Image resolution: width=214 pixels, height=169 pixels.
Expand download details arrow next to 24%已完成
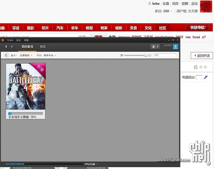(97, 164)
